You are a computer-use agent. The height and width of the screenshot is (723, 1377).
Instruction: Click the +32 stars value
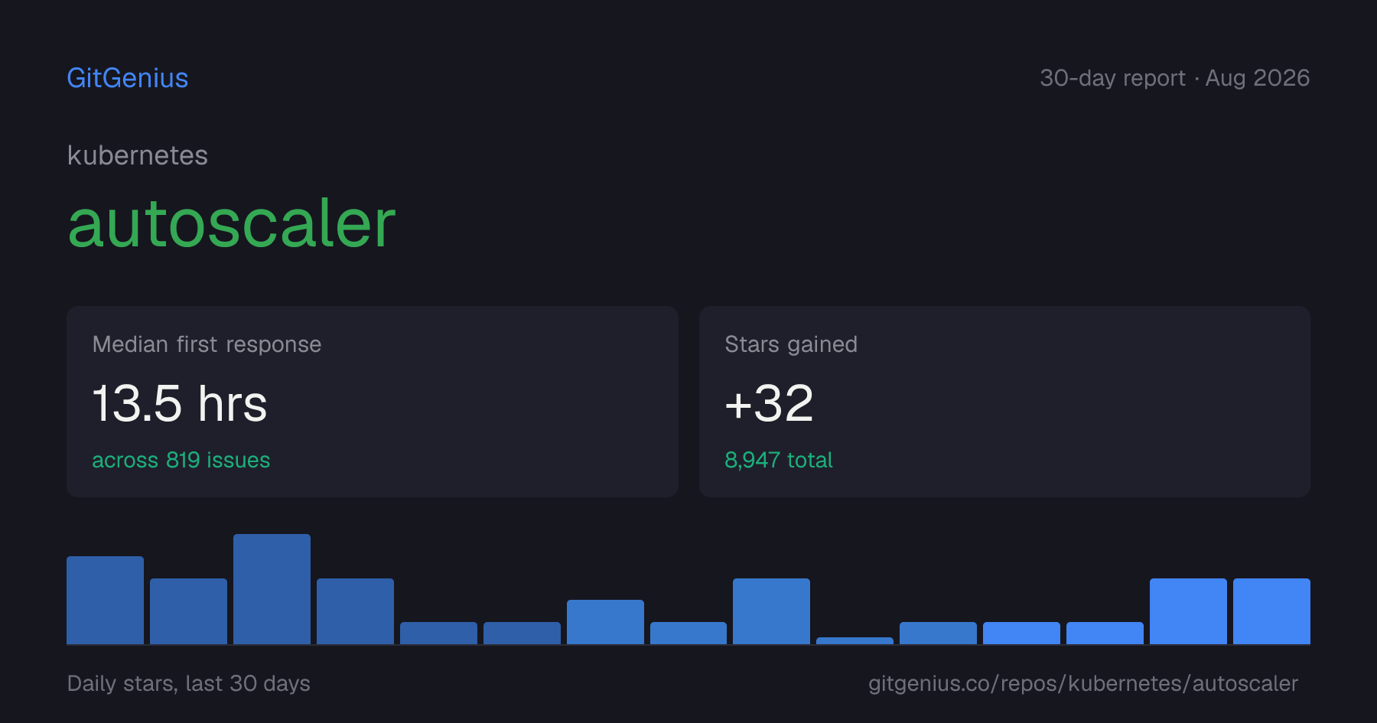(x=769, y=403)
